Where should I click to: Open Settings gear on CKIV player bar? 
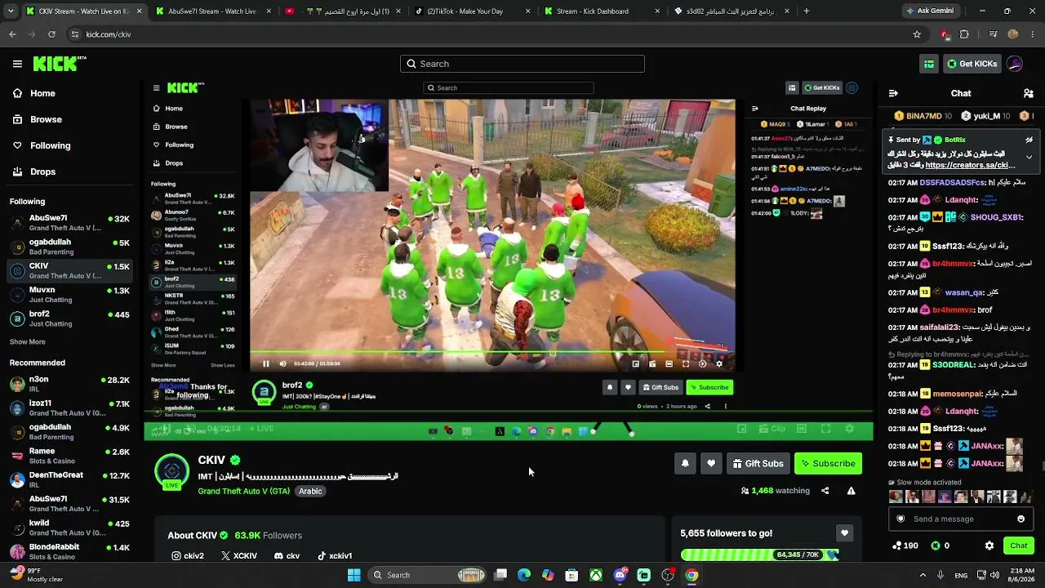pyautogui.click(x=850, y=429)
